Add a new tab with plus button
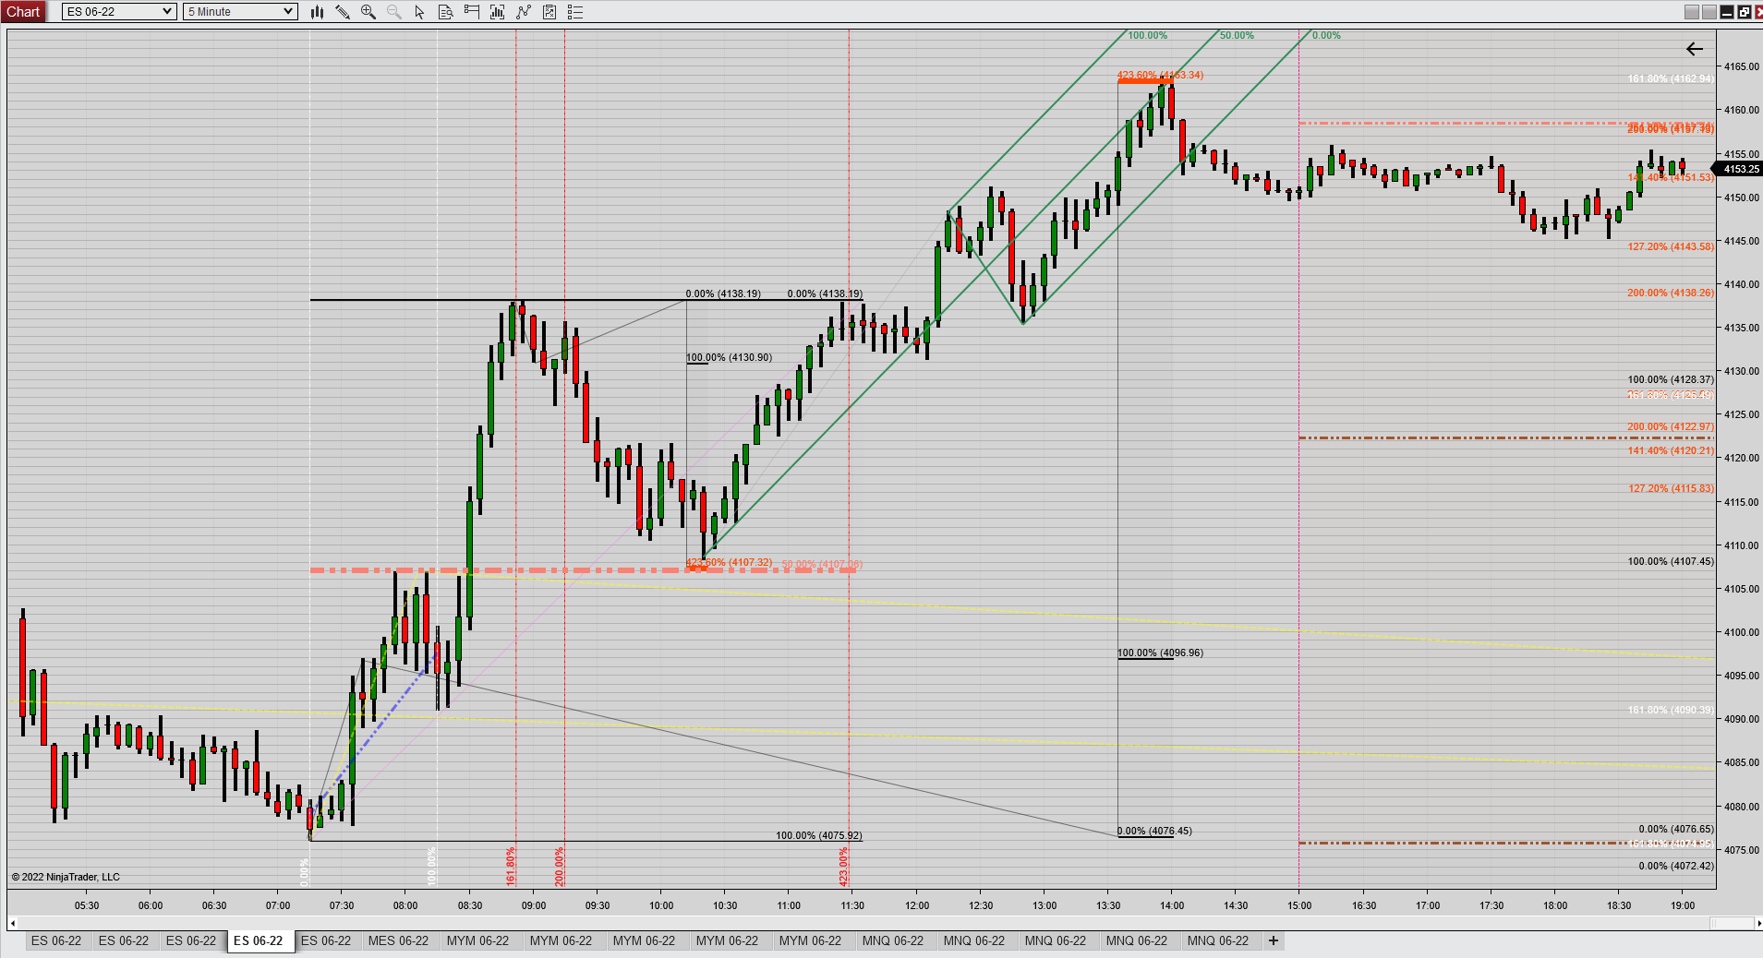This screenshot has width=1763, height=958. pos(1274,940)
